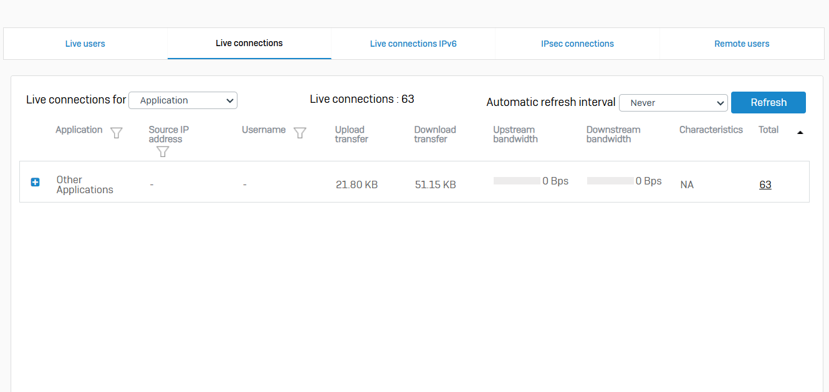Image resolution: width=829 pixels, height=392 pixels.
Task: Click the Characteristics column header
Action: click(x=711, y=130)
